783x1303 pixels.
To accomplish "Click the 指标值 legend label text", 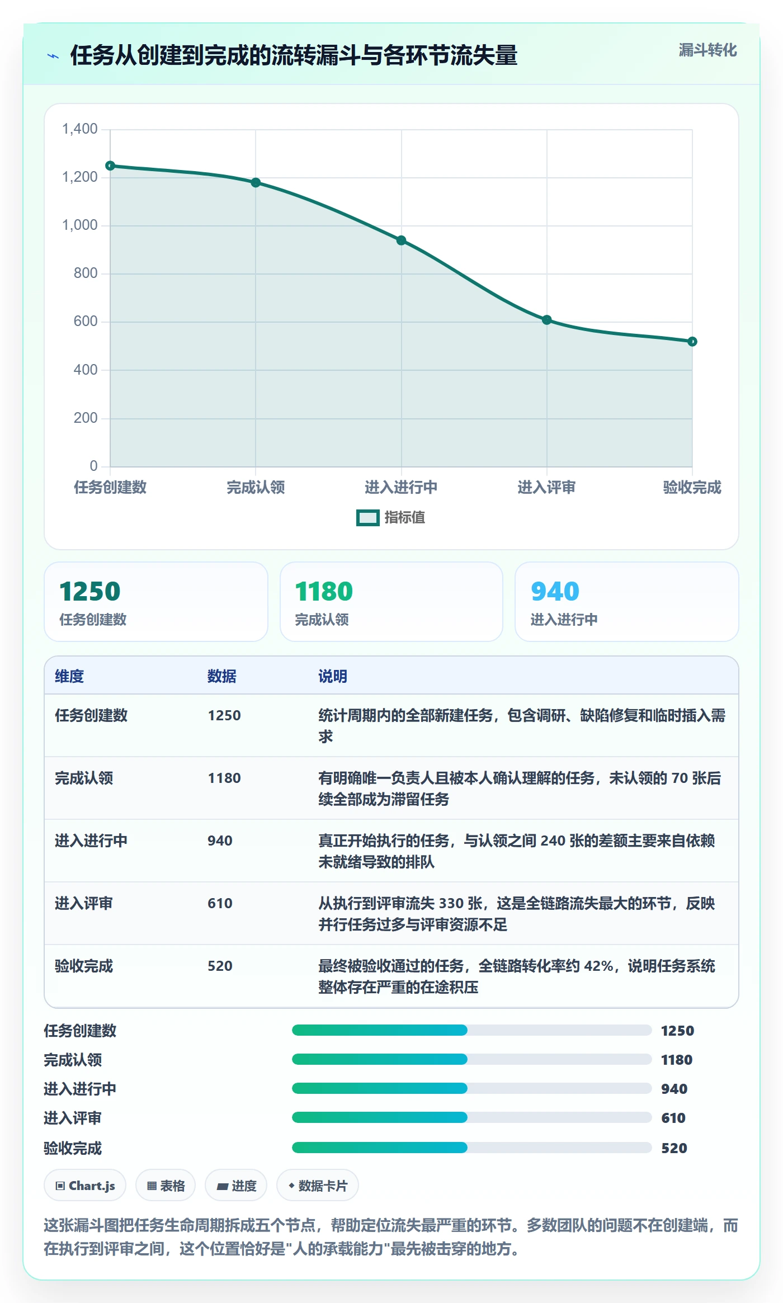I will 405,517.
